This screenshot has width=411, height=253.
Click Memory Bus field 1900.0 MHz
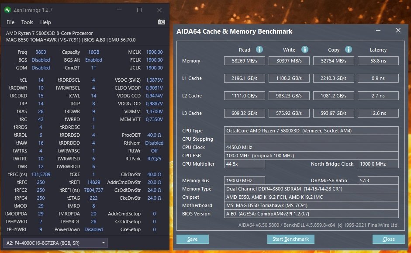pos(245,180)
